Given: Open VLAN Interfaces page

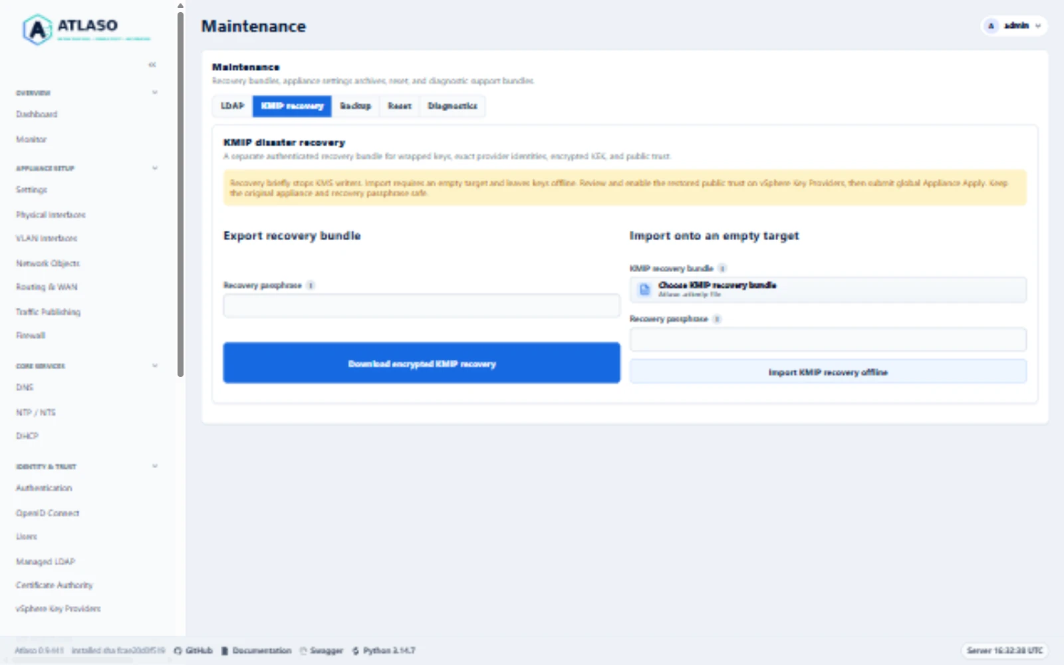Looking at the screenshot, I should (x=47, y=238).
